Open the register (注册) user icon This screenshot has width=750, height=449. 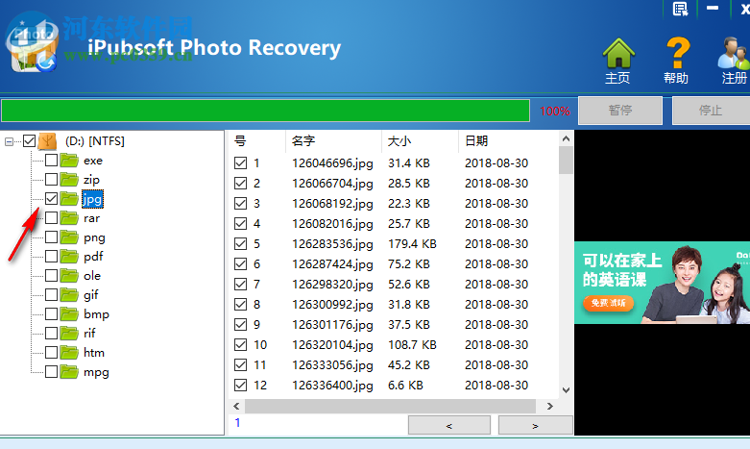(733, 53)
